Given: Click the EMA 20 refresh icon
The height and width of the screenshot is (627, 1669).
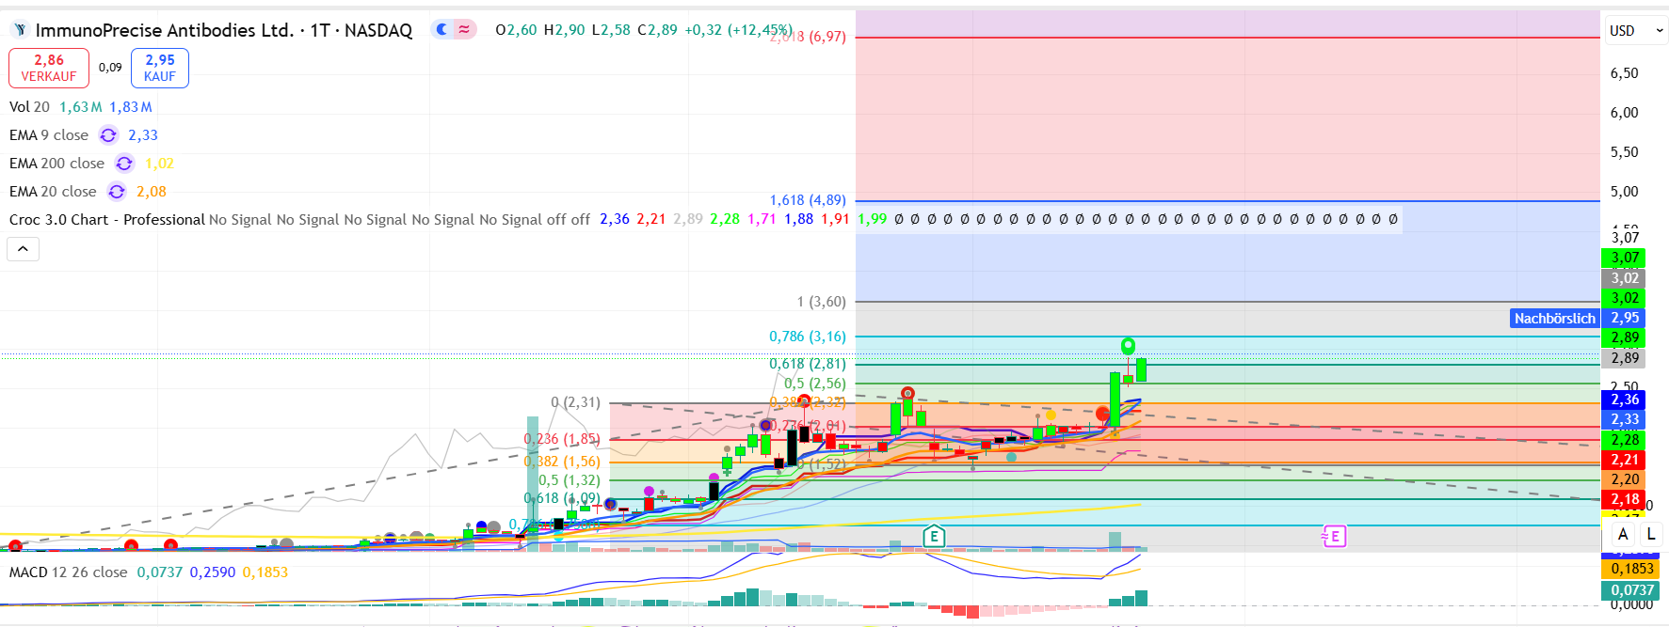Looking at the screenshot, I should [x=117, y=192].
